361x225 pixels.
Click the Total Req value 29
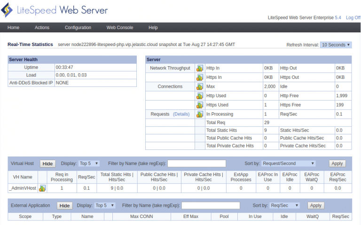267,123
